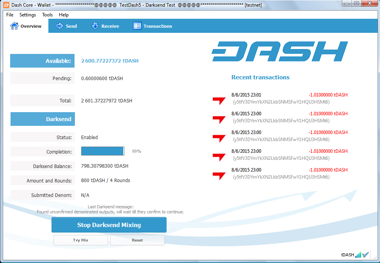Screen dimensions: 380x263
Task: Click the Pending amount 0.60000600 tDASH
Action: [x=102, y=79]
